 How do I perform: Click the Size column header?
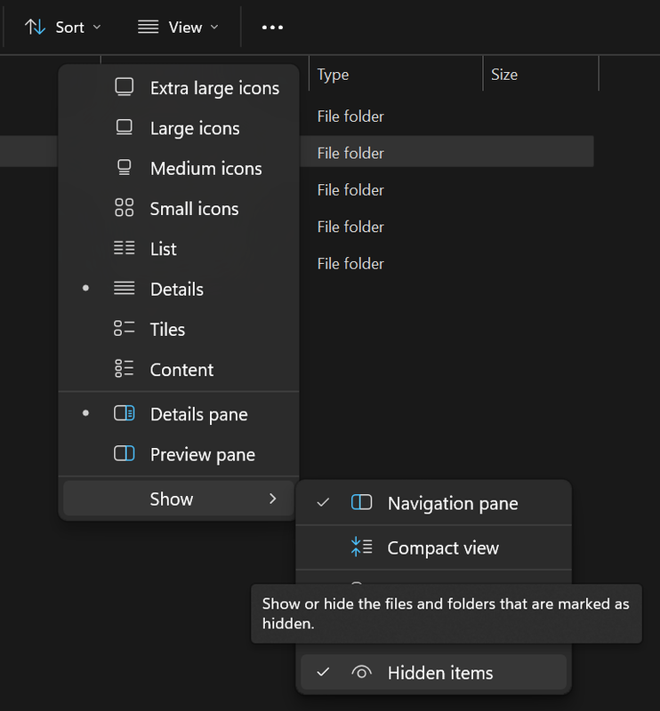504,75
